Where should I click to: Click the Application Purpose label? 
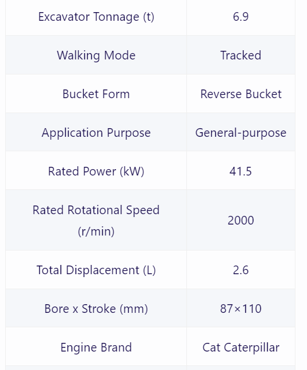click(96, 133)
